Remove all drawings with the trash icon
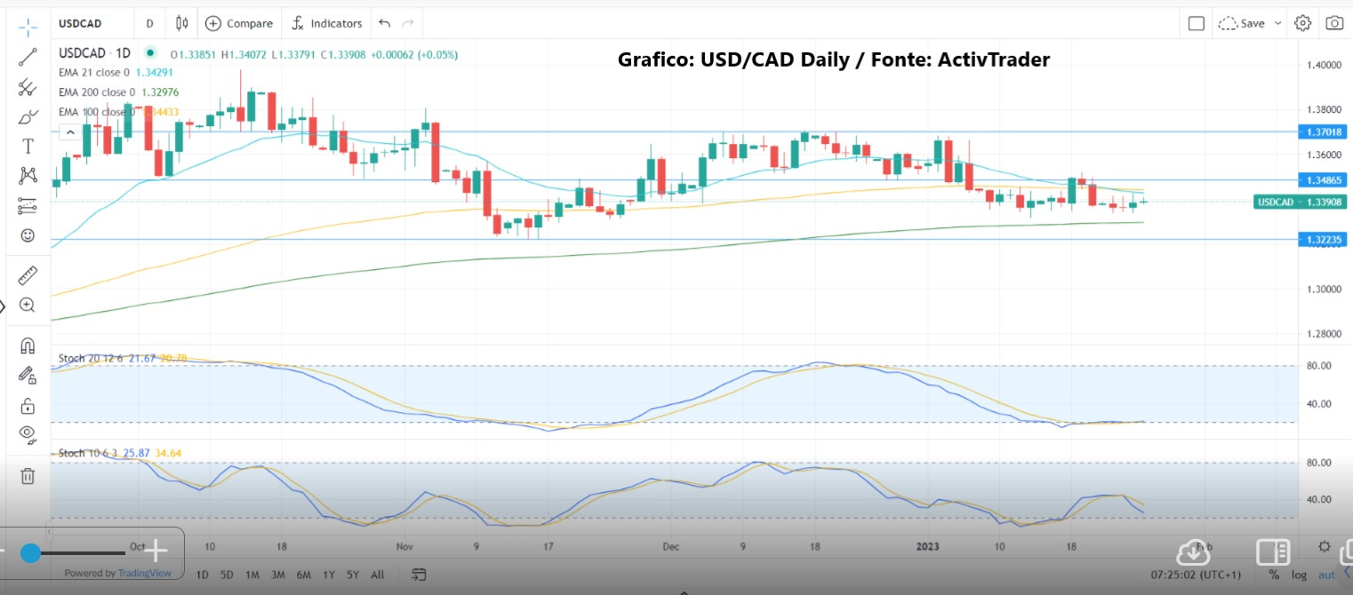This screenshot has width=1353, height=595. click(x=27, y=476)
